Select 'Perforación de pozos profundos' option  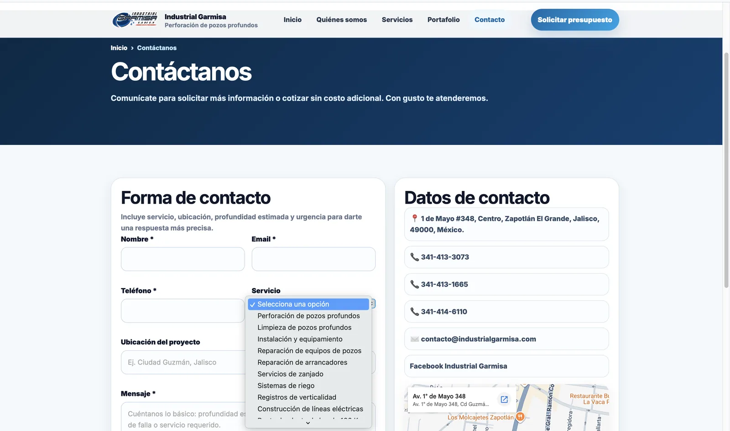308,316
